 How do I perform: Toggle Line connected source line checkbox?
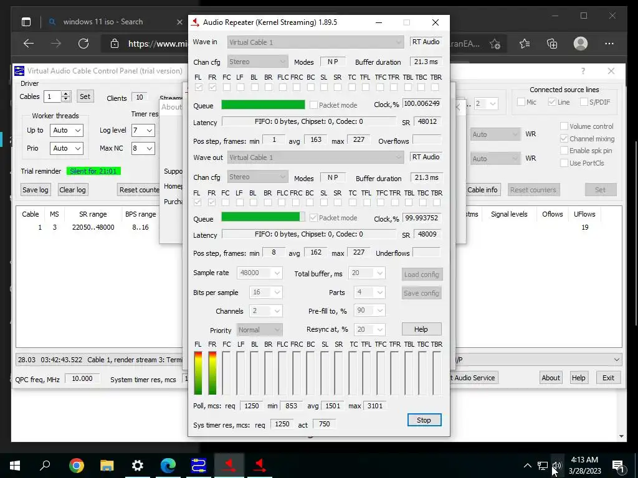coord(552,102)
